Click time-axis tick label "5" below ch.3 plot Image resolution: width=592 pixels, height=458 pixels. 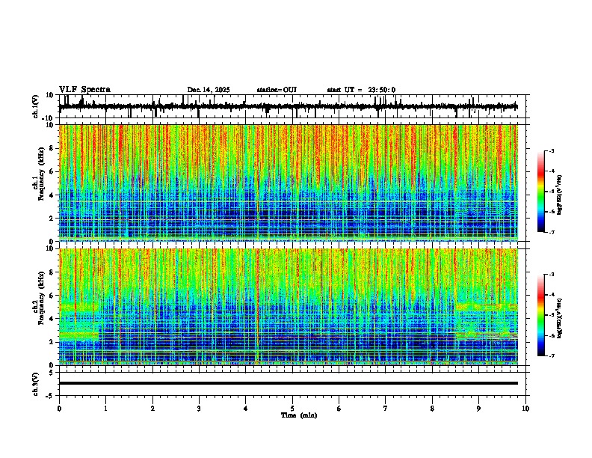pos(292,409)
